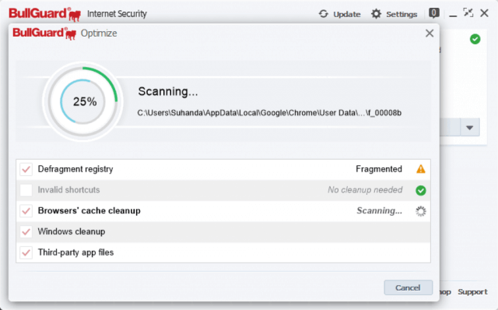Image resolution: width=498 pixels, height=310 pixels.
Task: Click green check next to No cleanup needed
Action: click(421, 191)
